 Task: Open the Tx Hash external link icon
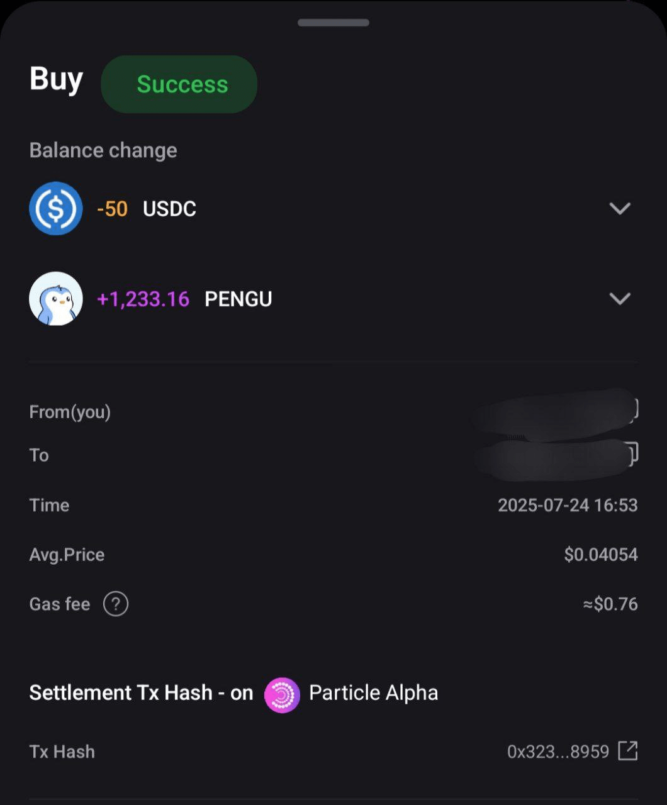click(628, 751)
